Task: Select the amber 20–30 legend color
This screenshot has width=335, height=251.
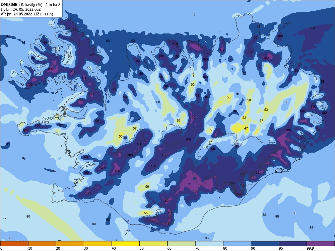Action: coord(70,244)
